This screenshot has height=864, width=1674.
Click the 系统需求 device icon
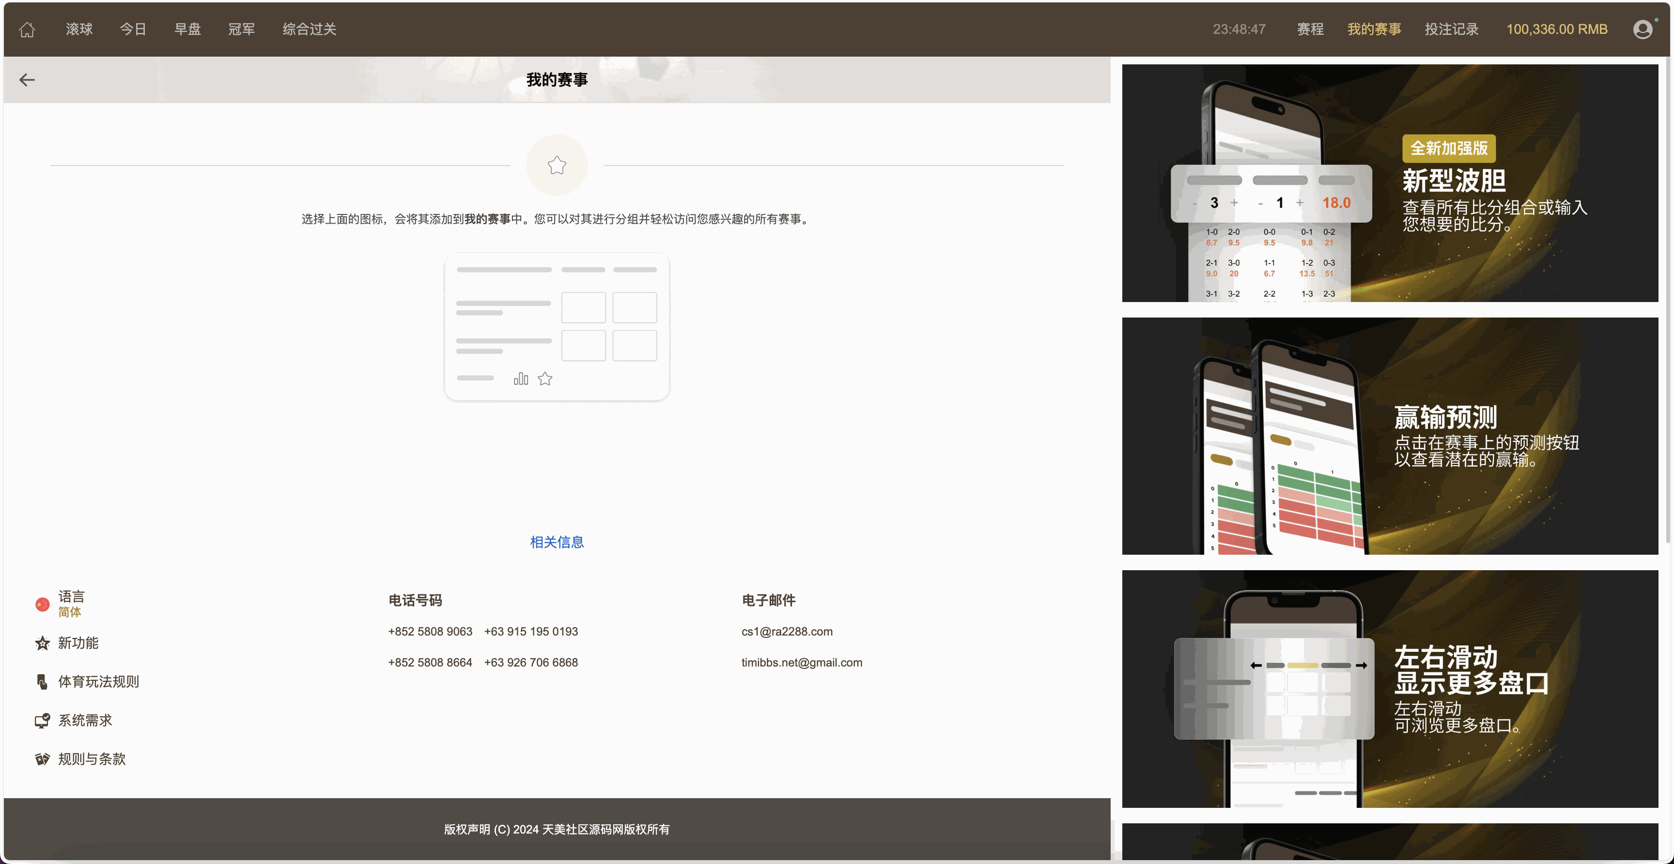(x=42, y=720)
